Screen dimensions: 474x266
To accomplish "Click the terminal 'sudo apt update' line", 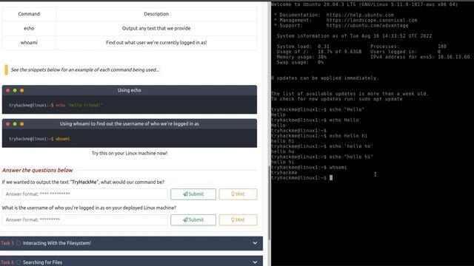I will (337, 99).
